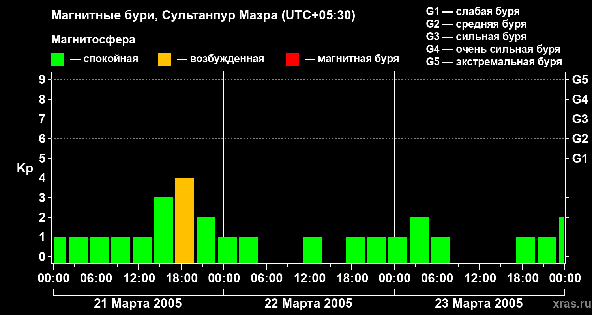Click the 12:00 time label for 22 March

pyautogui.click(x=309, y=278)
